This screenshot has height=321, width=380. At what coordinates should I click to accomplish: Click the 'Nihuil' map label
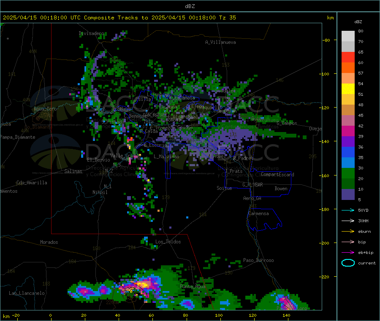coord(100,192)
